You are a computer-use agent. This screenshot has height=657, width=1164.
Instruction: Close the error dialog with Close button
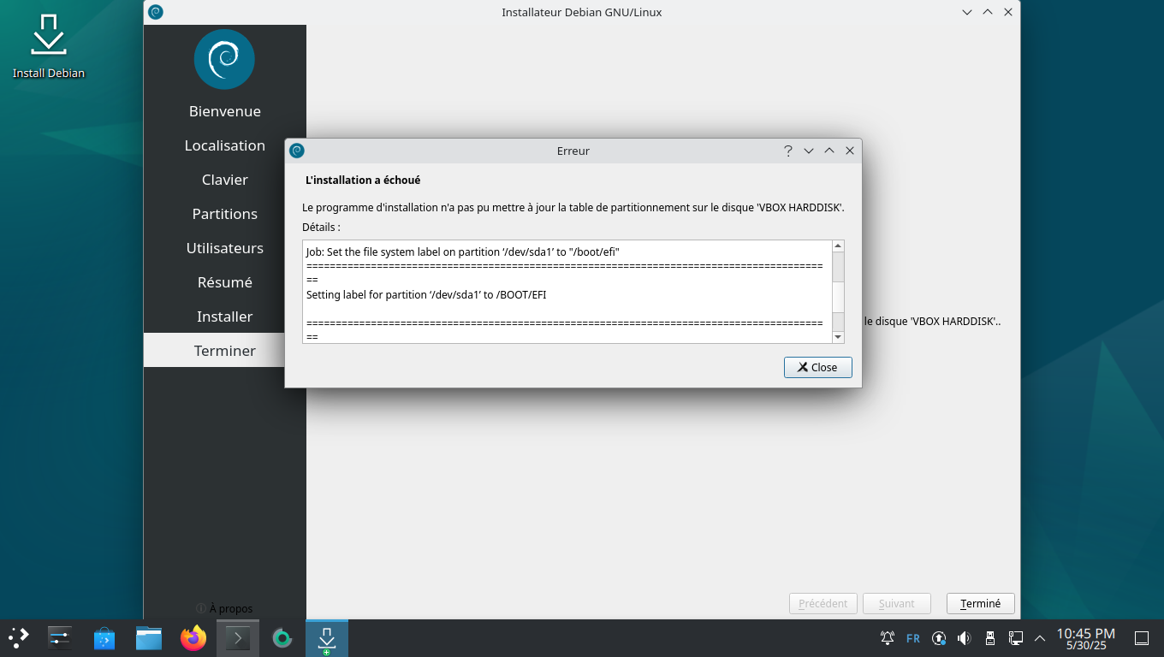[817, 367]
